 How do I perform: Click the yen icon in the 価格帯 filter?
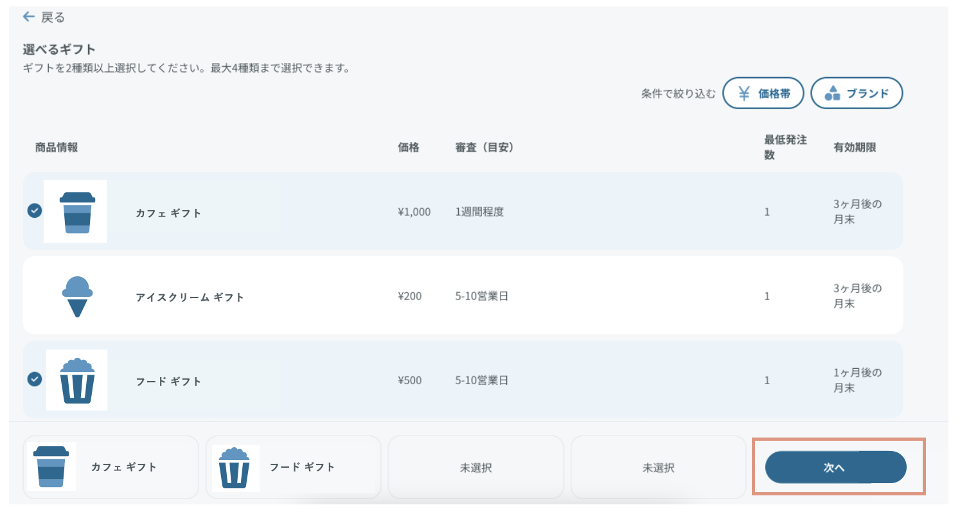point(743,94)
